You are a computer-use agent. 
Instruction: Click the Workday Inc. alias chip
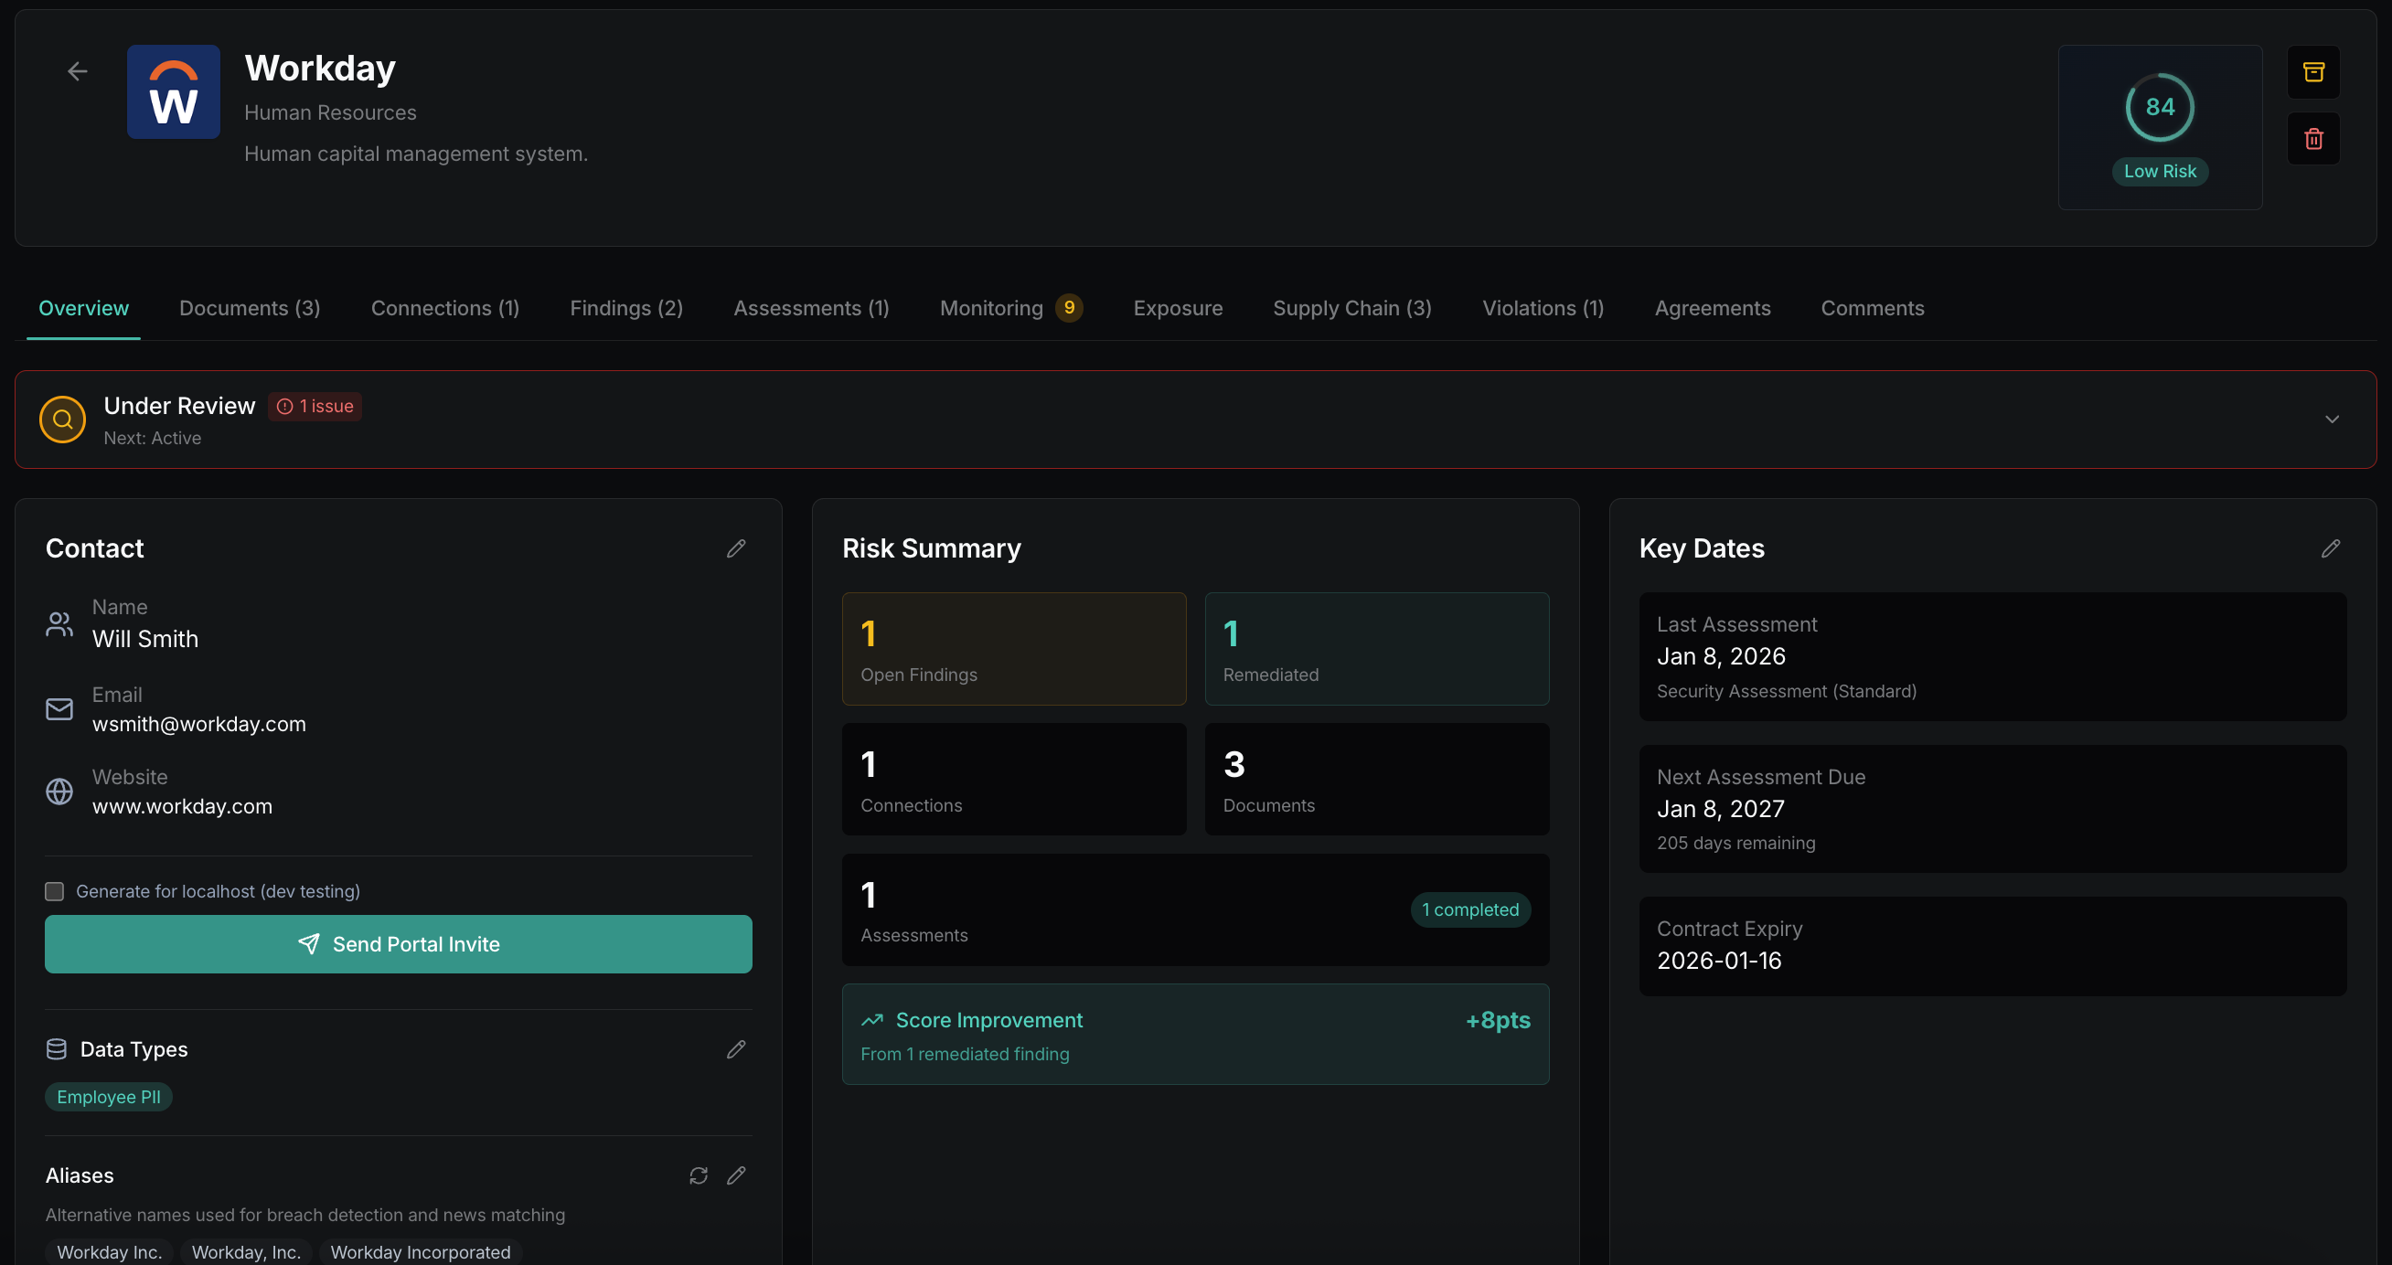[x=110, y=1252]
